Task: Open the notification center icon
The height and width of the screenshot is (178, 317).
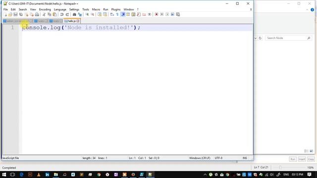Action: [309, 175]
